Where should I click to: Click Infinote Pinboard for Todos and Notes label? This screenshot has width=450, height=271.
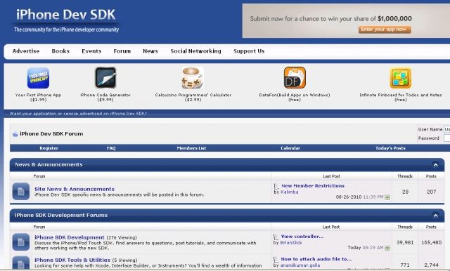(x=400, y=97)
